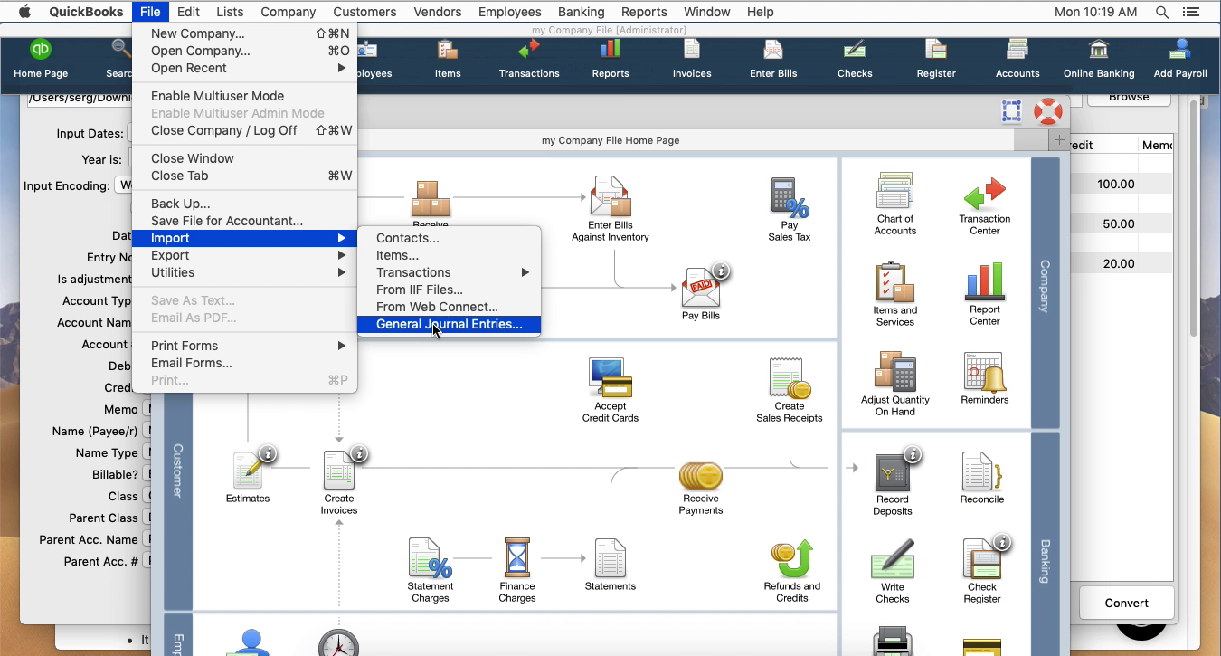Expand the Transactions import submenu
The image size is (1221, 656).
click(x=450, y=272)
